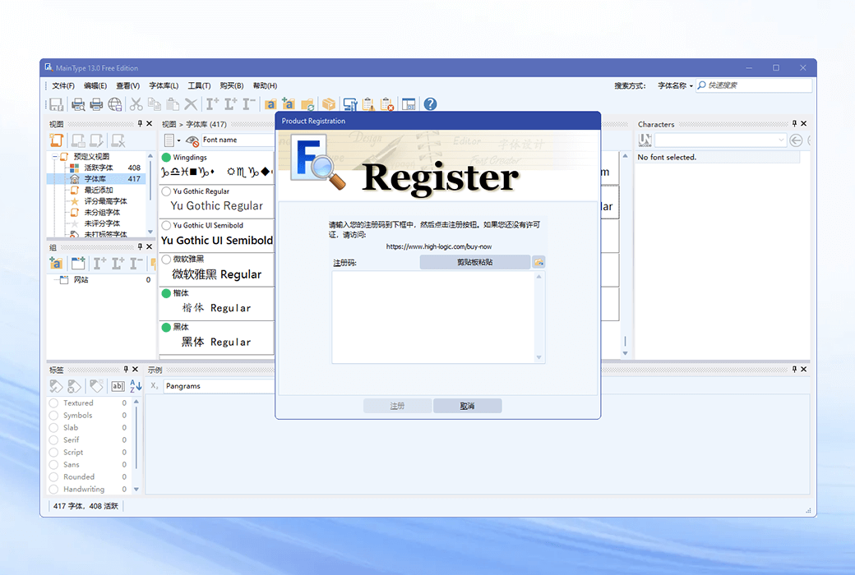Click inside the 注册码 text area
This screenshot has width=855, height=575.
pyautogui.click(x=433, y=317)
